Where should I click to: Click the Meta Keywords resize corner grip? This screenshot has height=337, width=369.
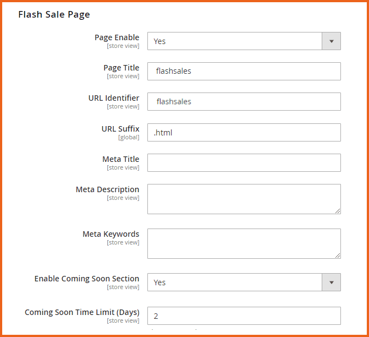coord(338,256)
